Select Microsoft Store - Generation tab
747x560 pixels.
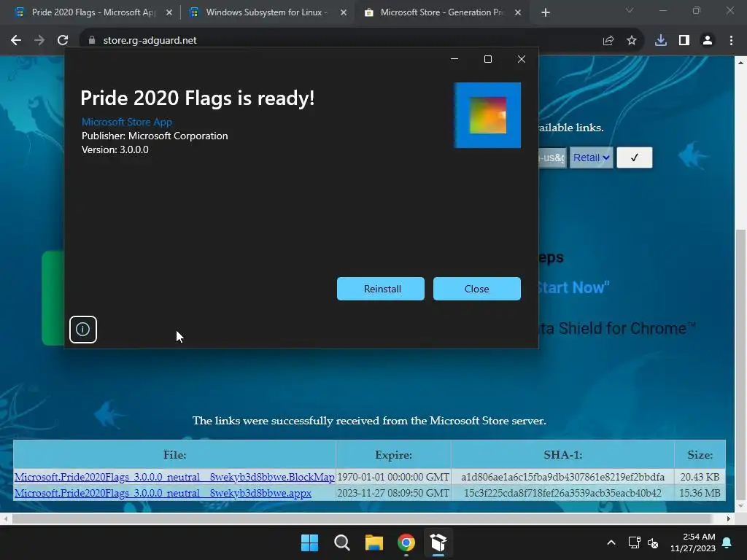441,12
